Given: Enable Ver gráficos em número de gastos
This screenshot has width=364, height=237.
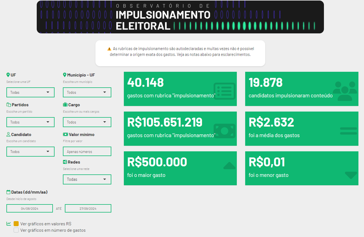Looking at the screenshot, I should [16, 230].
